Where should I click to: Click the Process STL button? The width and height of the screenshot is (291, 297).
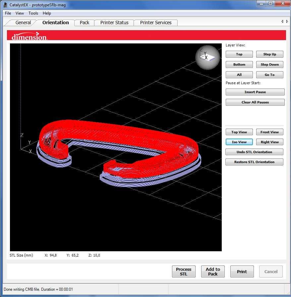pos(184,271)
